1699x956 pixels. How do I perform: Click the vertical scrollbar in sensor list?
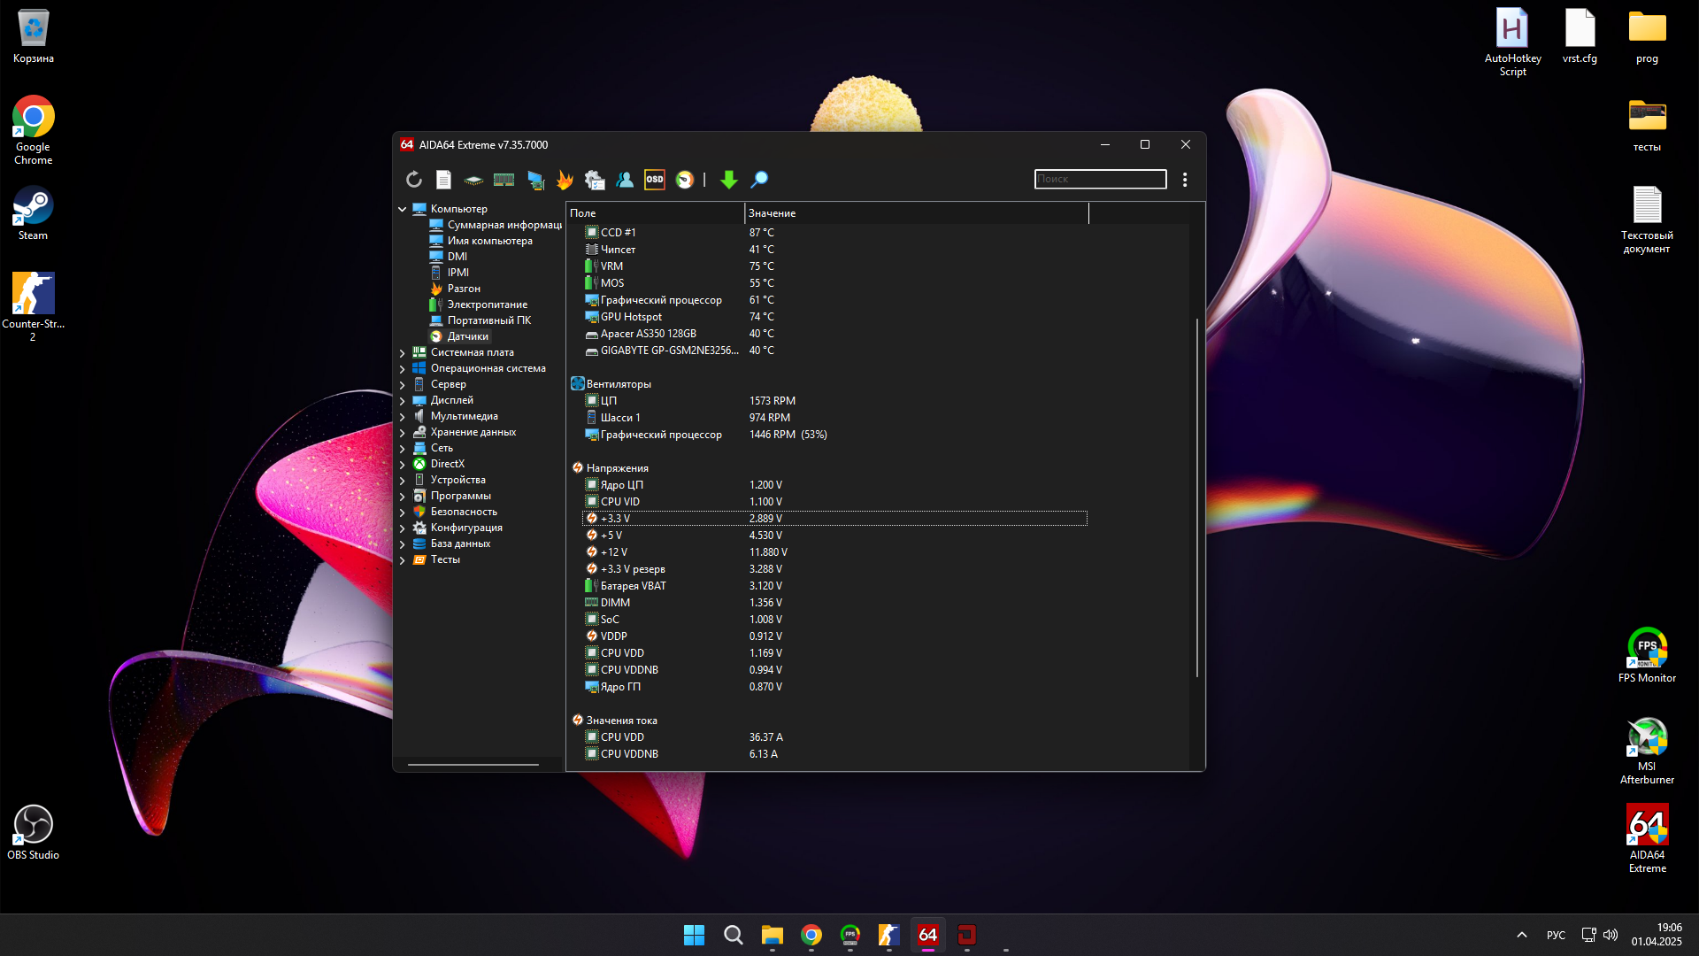(1197, 497)
